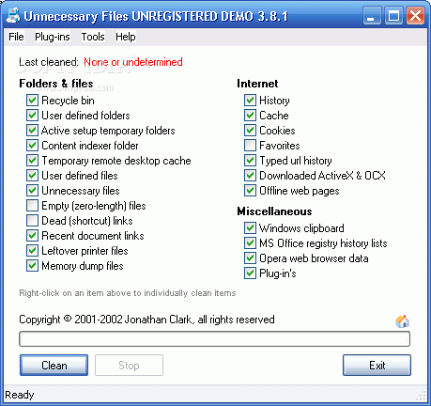Click the Clean button

click(x=54, y=366)
